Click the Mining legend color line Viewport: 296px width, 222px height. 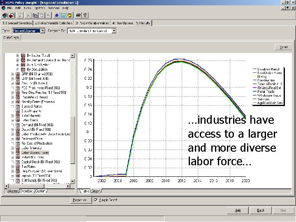pos(254,76)
